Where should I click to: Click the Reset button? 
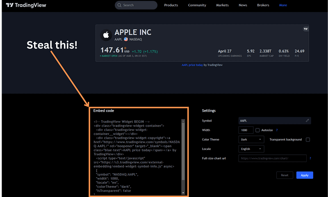285,175
